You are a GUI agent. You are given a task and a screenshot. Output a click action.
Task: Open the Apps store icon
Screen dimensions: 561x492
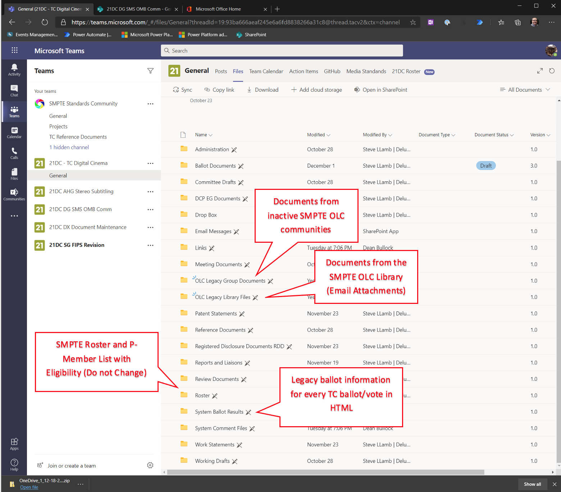point(14,444)
